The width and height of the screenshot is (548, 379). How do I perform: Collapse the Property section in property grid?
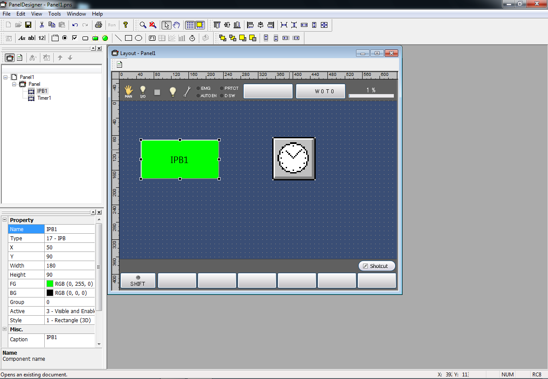[4, 220]
